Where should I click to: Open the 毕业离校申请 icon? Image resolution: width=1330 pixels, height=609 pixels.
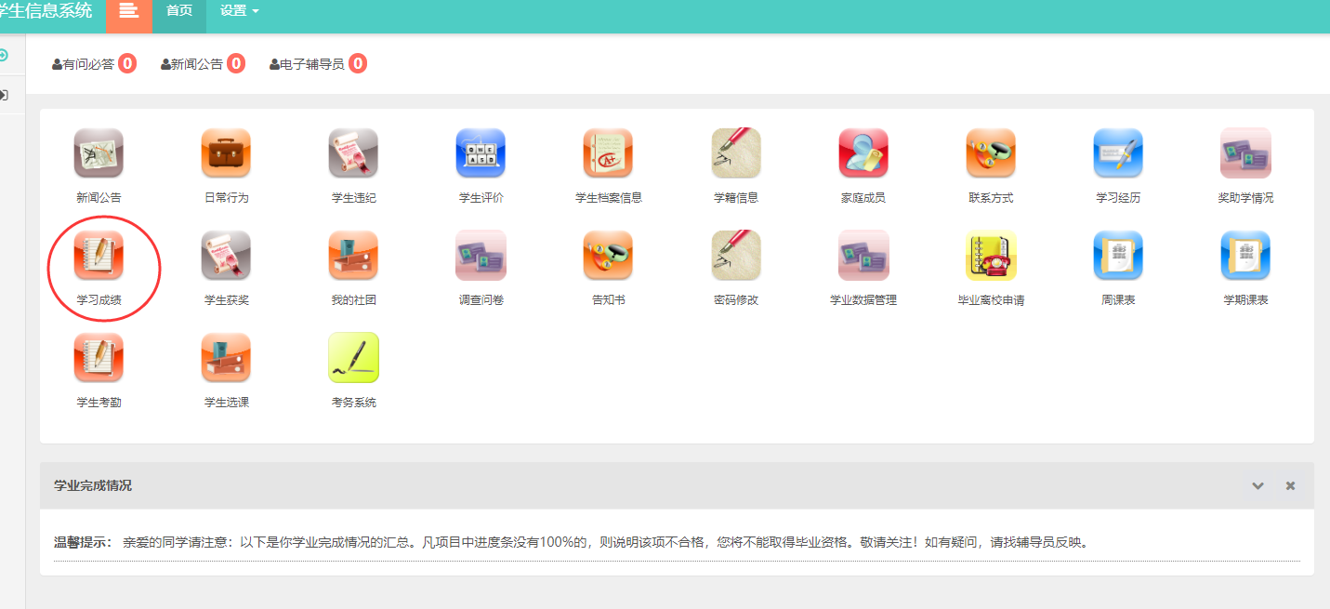pyautogui.click(x=991, y=256)
